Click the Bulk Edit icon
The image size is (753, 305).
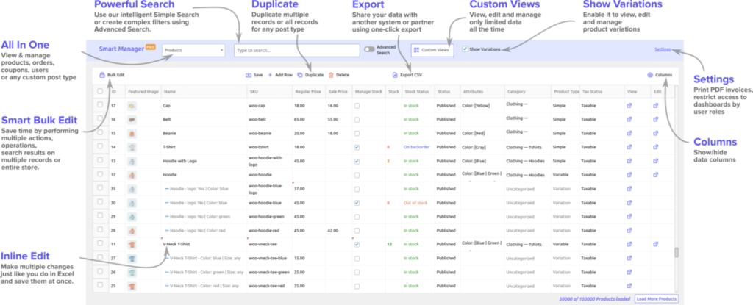click(x=102, y=75)
